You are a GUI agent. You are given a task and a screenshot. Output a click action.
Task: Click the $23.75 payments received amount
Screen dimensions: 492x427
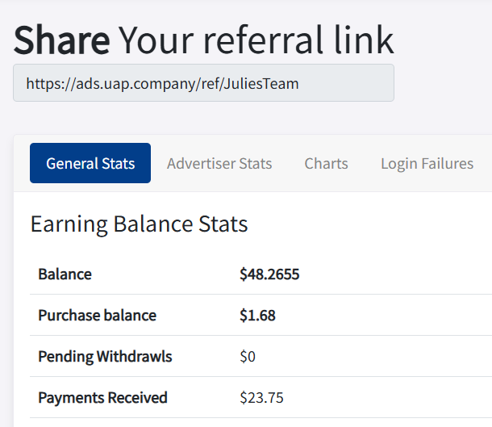[x=261, y=398]
